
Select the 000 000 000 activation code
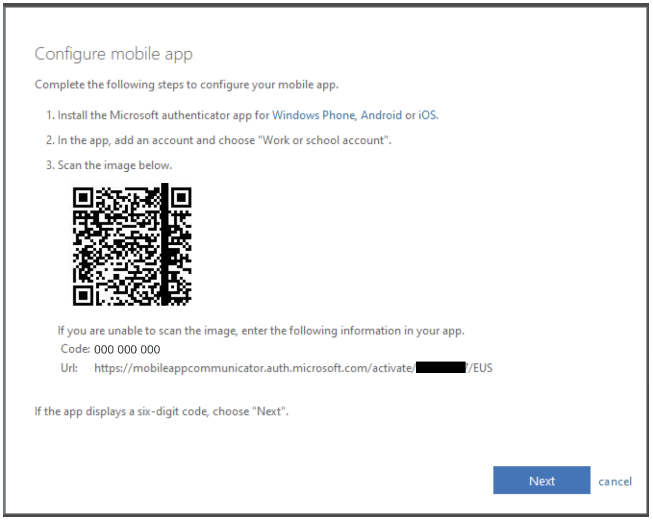[x=127, y=350]
